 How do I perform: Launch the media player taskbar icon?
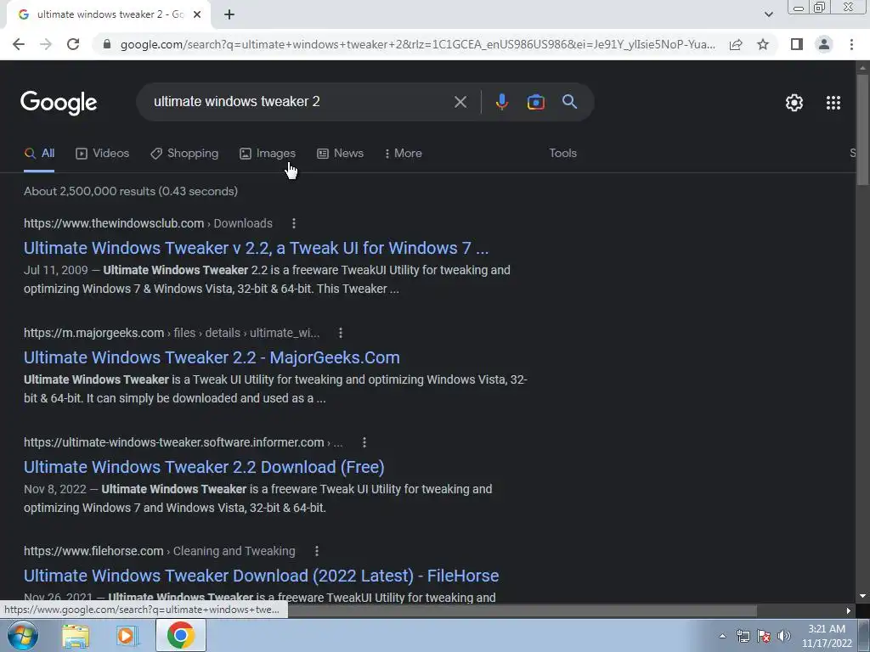(127, 635)
